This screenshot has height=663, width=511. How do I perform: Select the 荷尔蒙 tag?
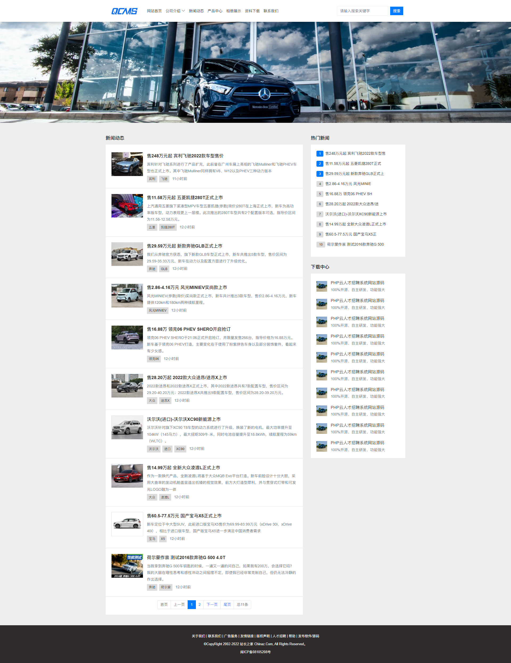166,587
